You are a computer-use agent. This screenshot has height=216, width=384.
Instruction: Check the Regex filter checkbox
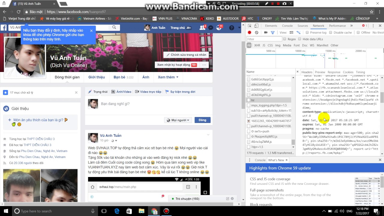pyautogui.click(x=285, y=39)
